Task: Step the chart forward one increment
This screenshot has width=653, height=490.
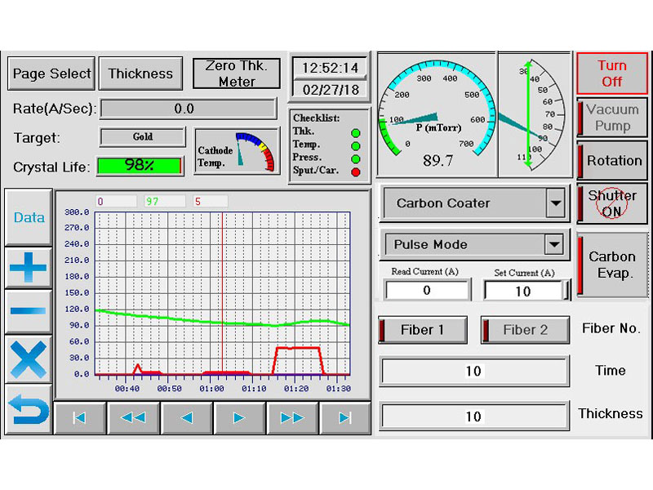Action: point(238,418)
